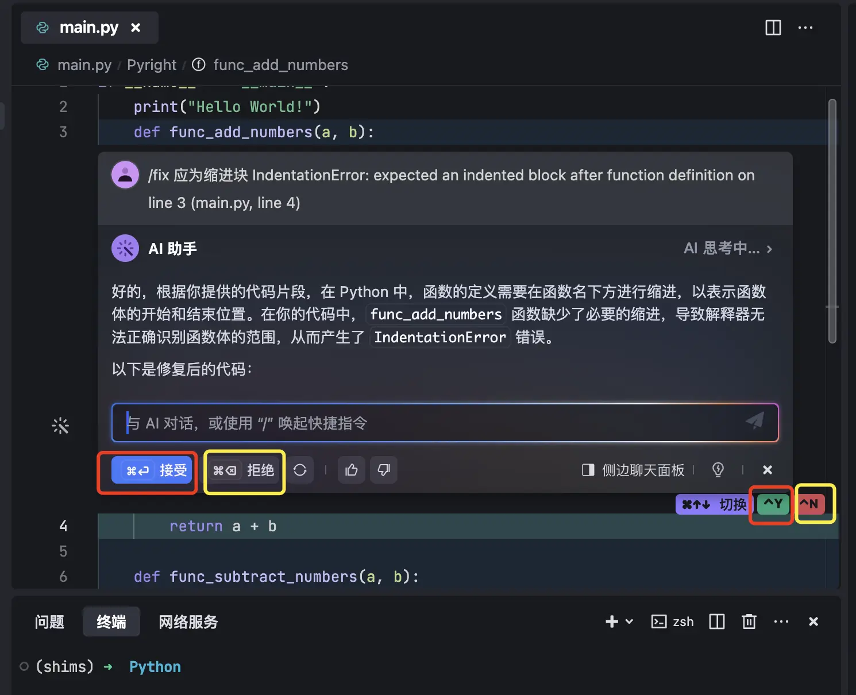
Task: Delete the terminal with trash icon
Action: pos(749,621)
